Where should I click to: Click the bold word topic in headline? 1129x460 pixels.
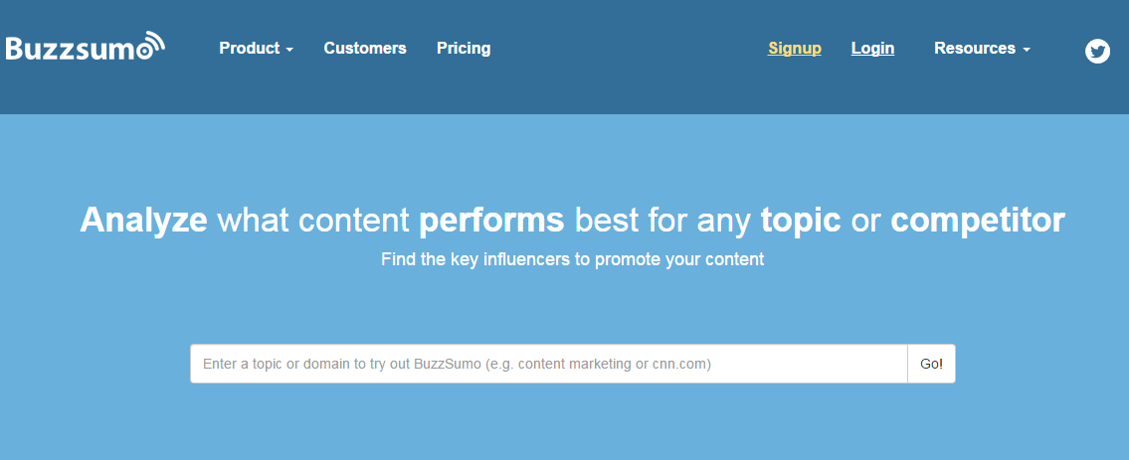pyautogui.click(x=801, y=221)
